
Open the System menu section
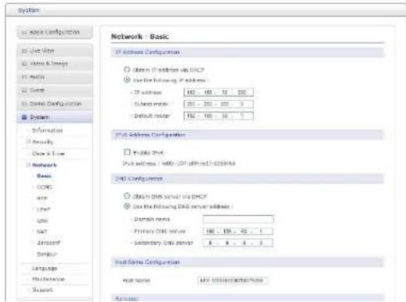pyautogui.click(x=55, y=117)
